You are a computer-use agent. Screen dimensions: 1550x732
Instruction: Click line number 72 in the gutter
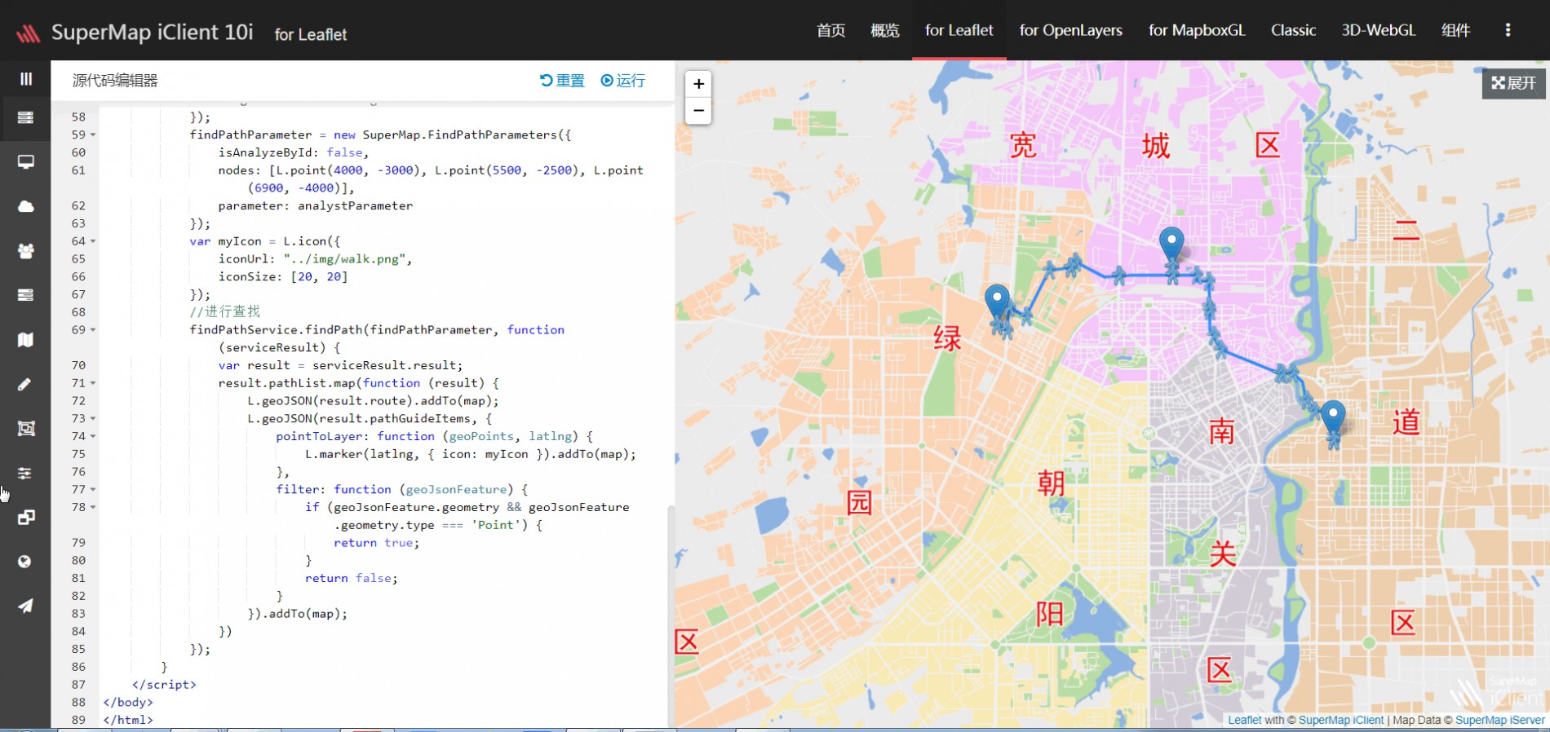[78, 401]
